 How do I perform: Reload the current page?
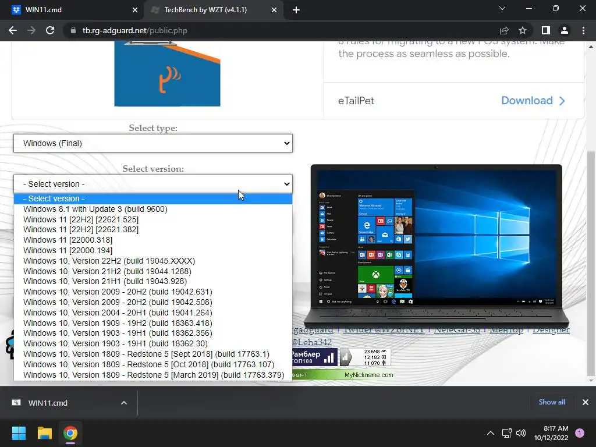(x=50, y=30)
